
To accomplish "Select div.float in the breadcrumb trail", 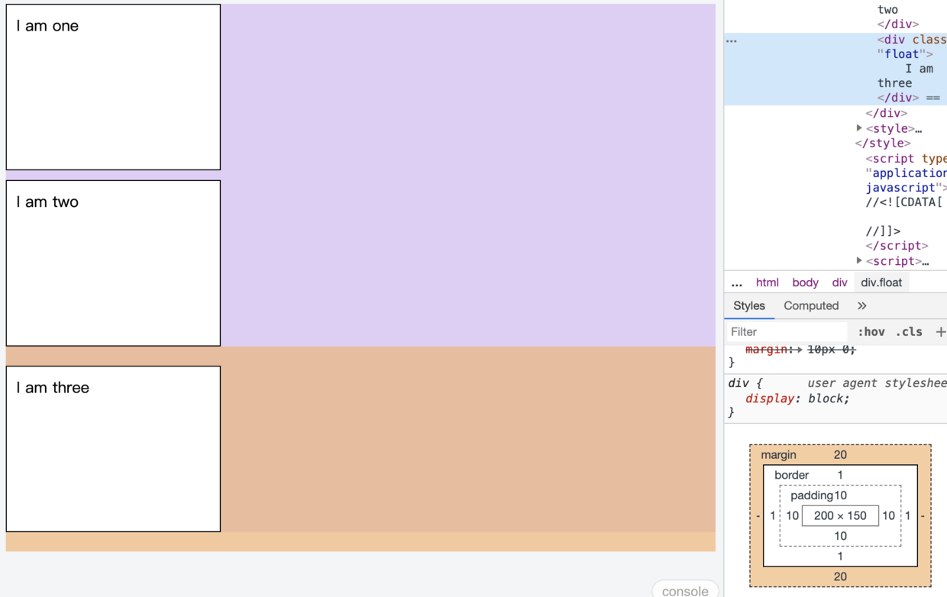I will 881,282.
